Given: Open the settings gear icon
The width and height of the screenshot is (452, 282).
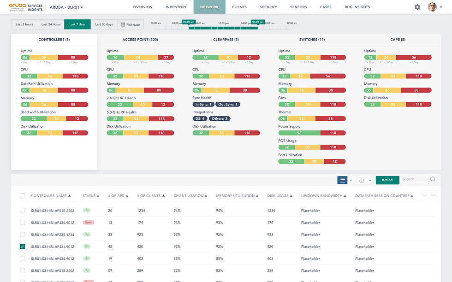Looking at the screenshot, I should coord(417,7).
